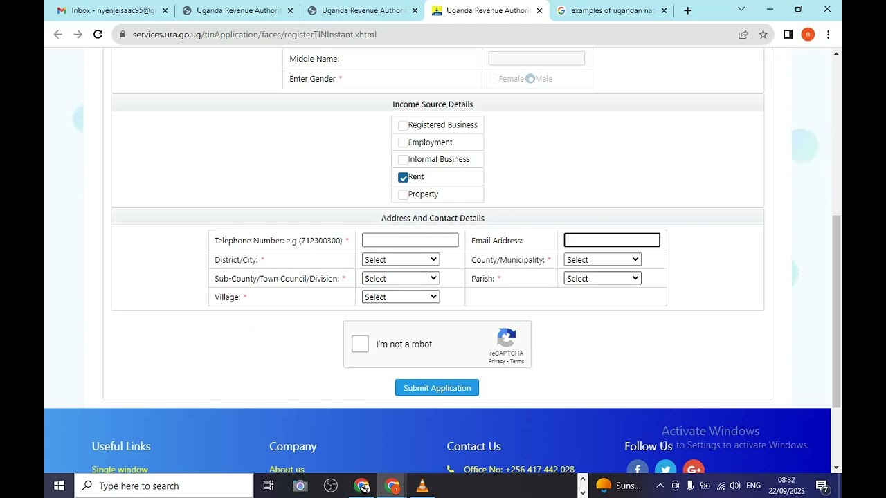Check the Property income source
This screenshot has width=886, height=498.
point(403,194)
